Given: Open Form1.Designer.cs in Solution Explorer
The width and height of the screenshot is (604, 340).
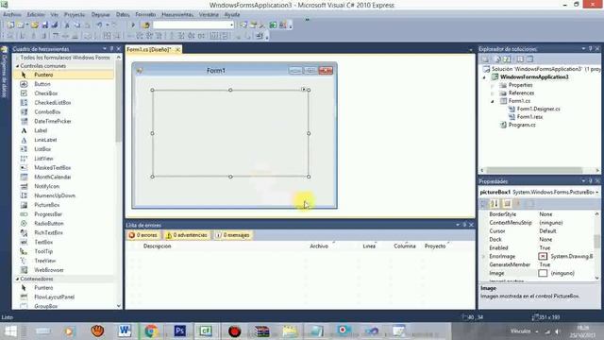Looking at the screenshot, I should click(x=538, y=110).
